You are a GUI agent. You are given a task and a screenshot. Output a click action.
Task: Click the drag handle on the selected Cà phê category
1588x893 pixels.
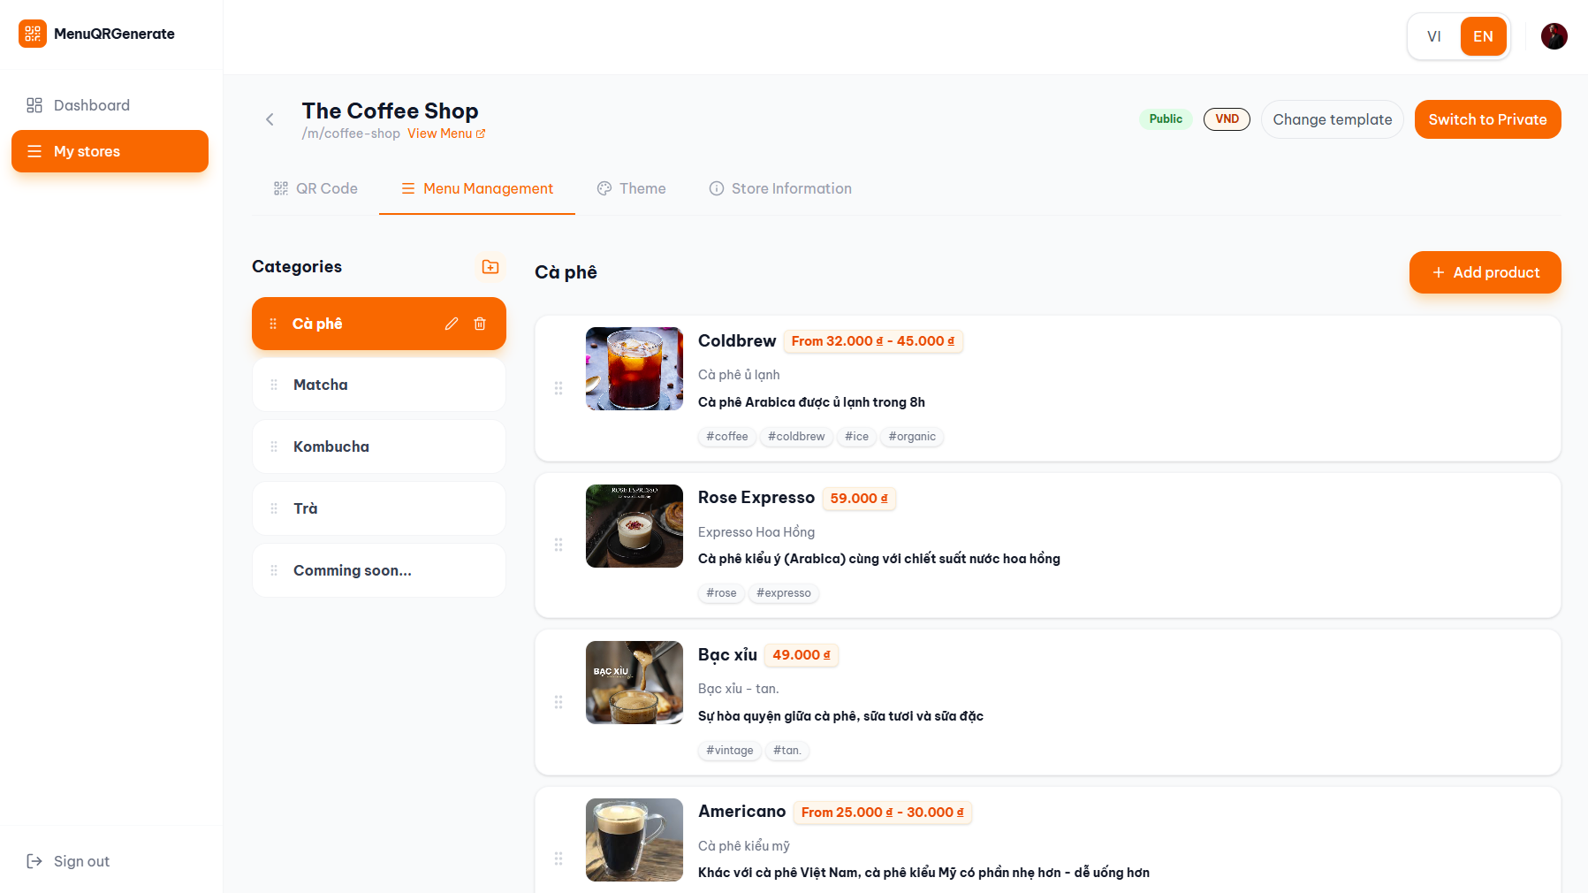point(273,324)
